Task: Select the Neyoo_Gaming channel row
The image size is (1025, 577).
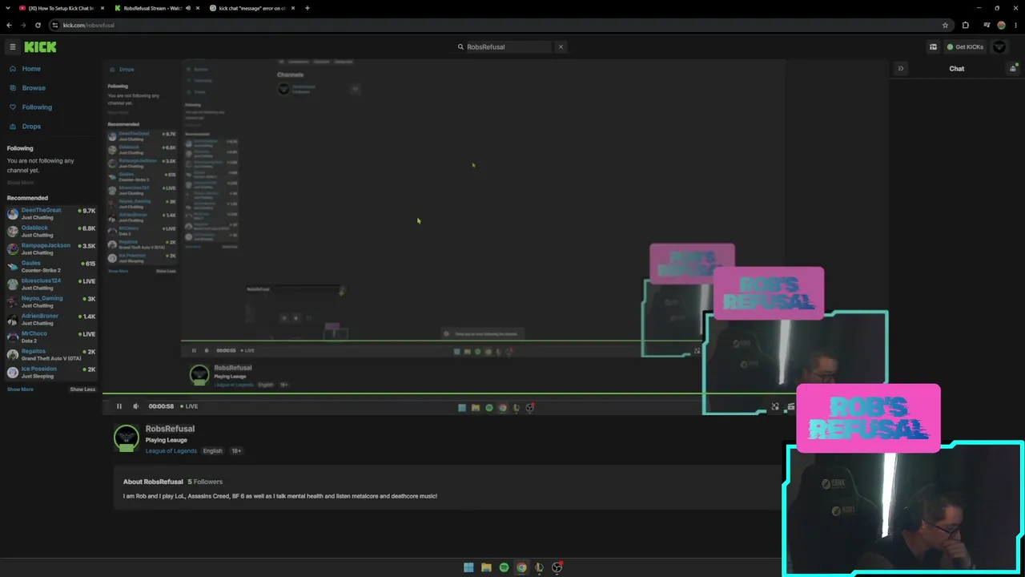Action: click(50, 301)
